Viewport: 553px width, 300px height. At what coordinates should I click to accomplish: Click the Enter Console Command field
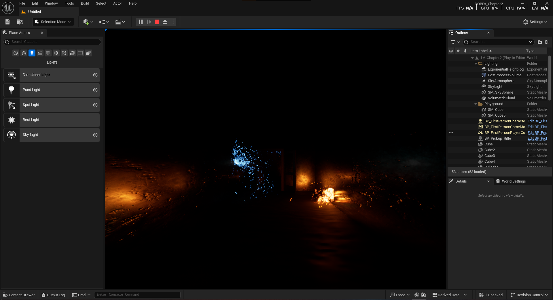(x=137, y=295)
